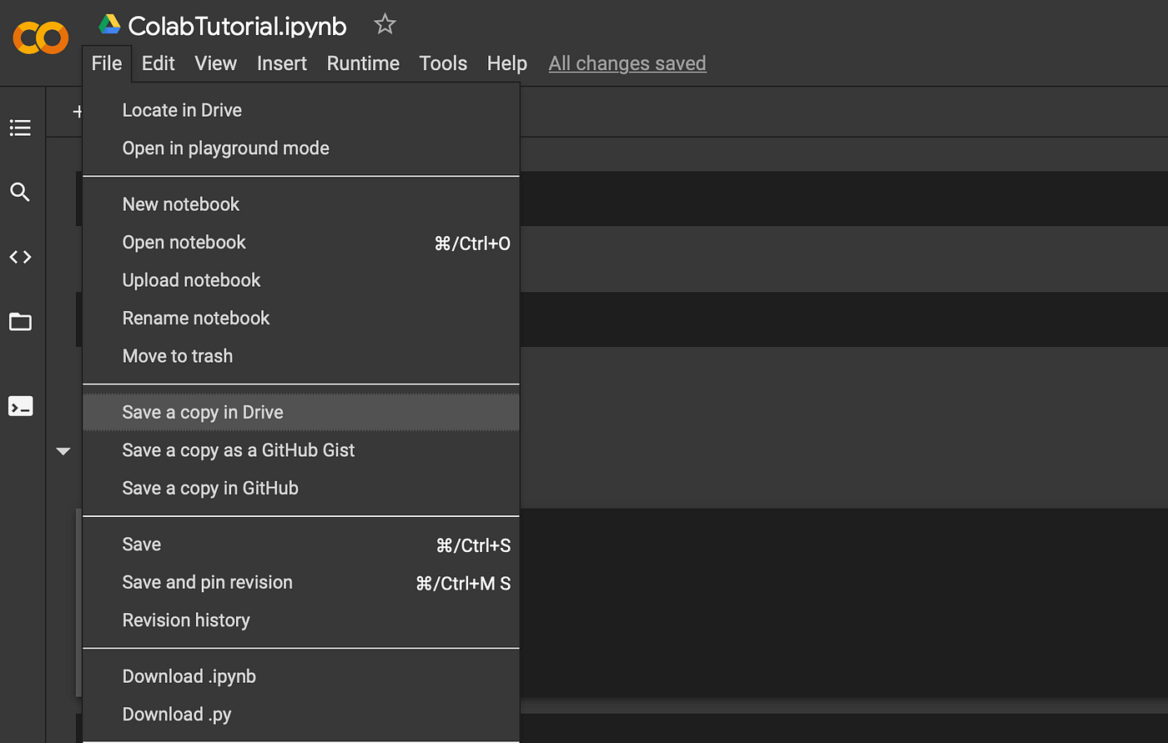
Task: Click the Google Drive icon beside title
Action: coord(109,25)
